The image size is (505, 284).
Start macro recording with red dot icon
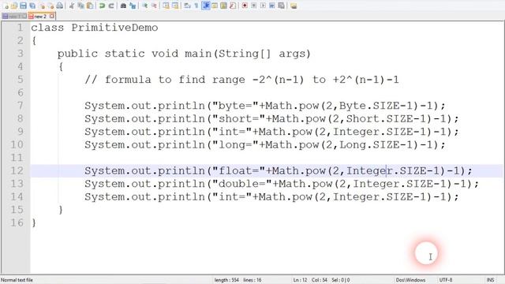[245, 6]
